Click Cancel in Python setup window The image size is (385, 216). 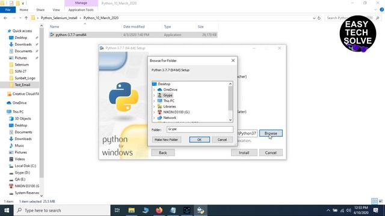271,152
